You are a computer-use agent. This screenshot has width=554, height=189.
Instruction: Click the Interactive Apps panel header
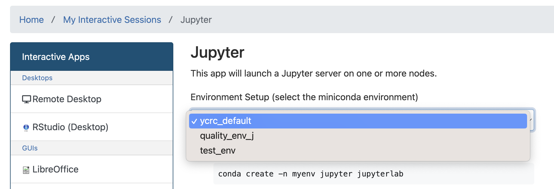[92, 57]
